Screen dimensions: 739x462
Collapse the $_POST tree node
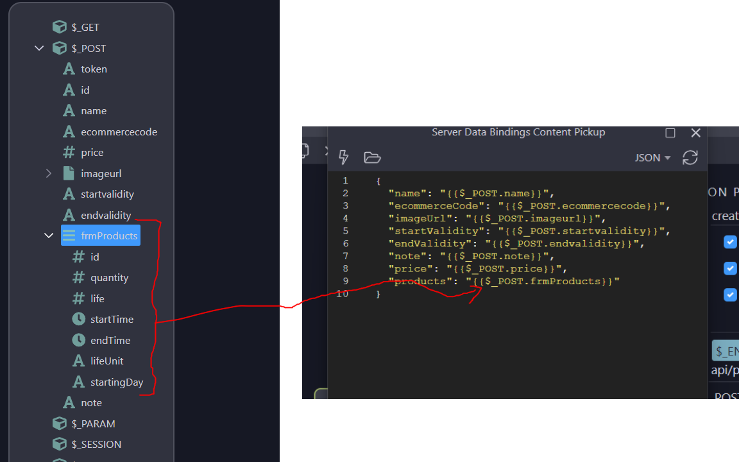tap(39, 48)
